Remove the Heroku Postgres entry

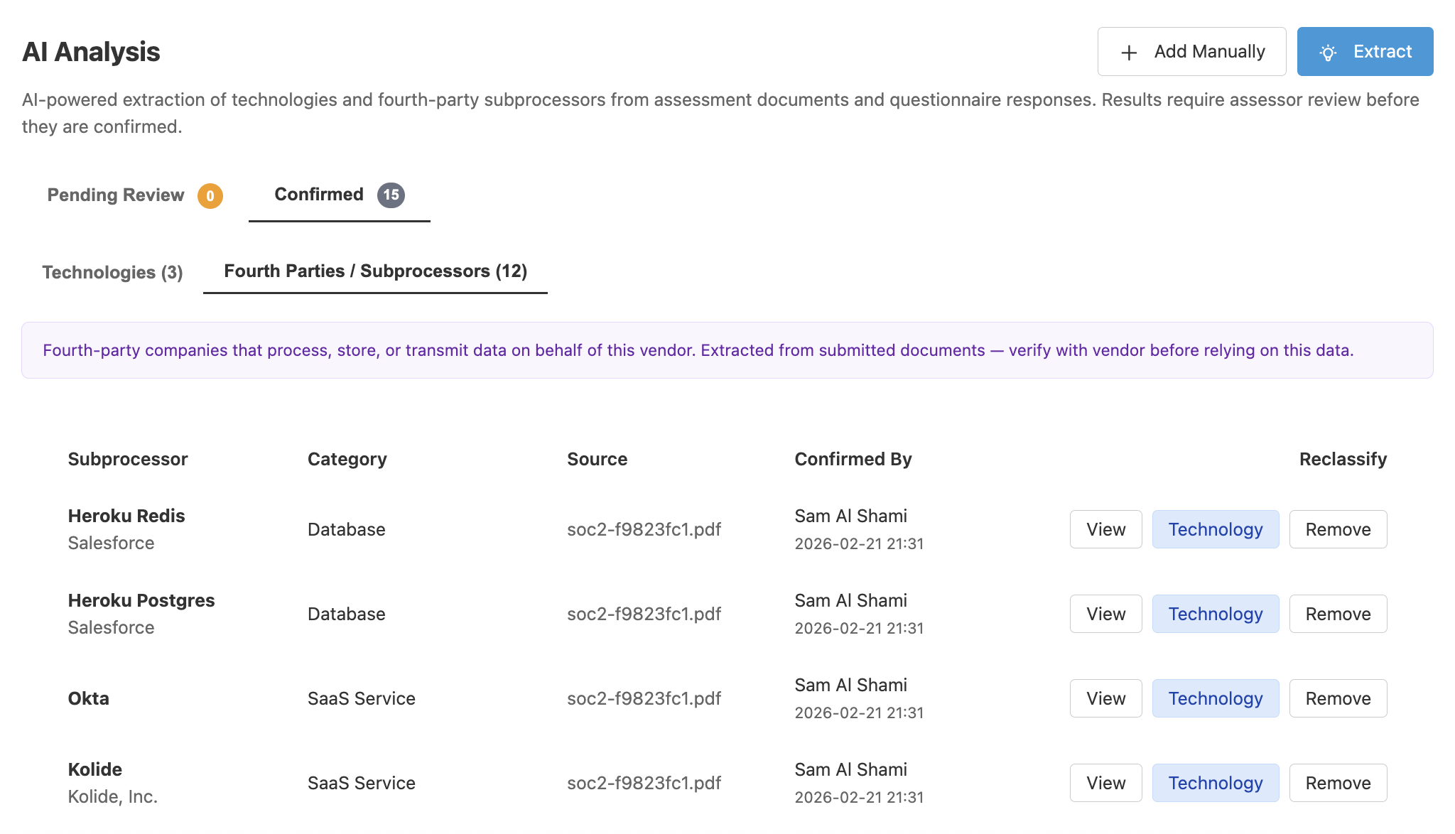1338,614
